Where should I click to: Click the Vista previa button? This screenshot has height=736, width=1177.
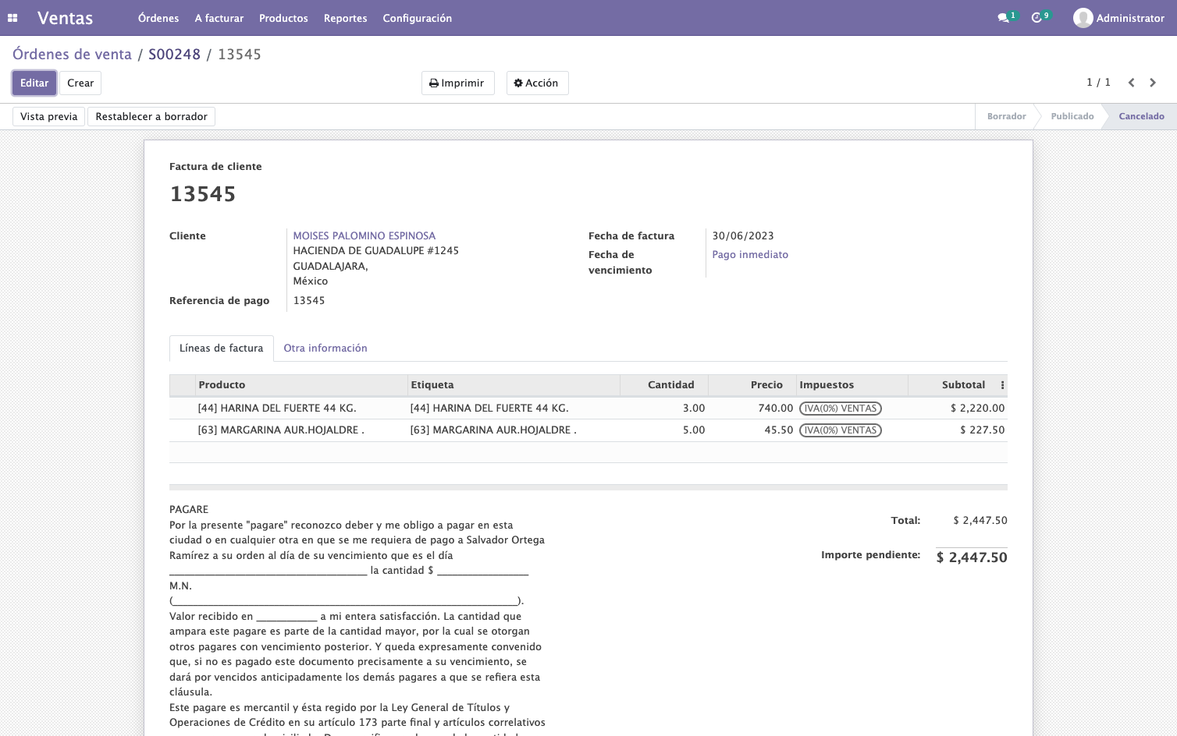49,117
